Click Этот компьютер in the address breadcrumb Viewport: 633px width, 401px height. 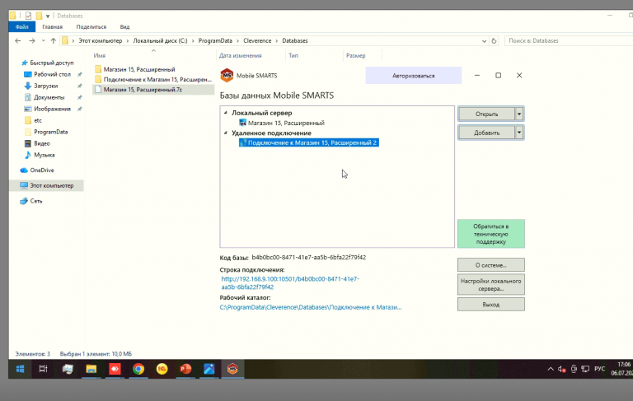pyautogui.click(x=100, y=40)
